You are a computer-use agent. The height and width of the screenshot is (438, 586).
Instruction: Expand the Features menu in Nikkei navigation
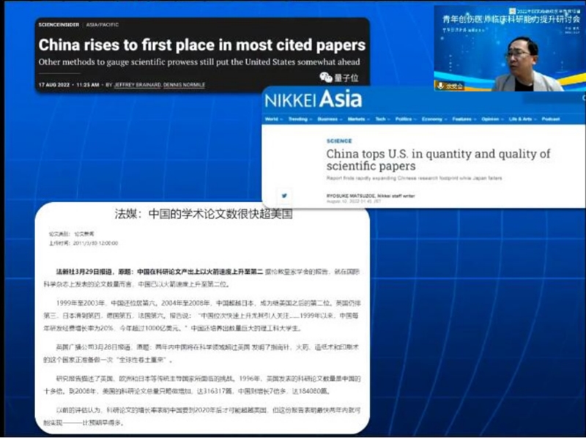tap(464, 119)
